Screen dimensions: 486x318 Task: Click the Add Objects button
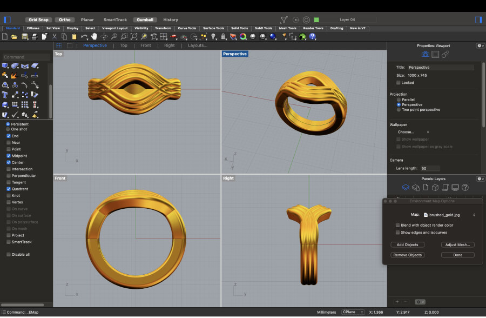coord(407,245)
